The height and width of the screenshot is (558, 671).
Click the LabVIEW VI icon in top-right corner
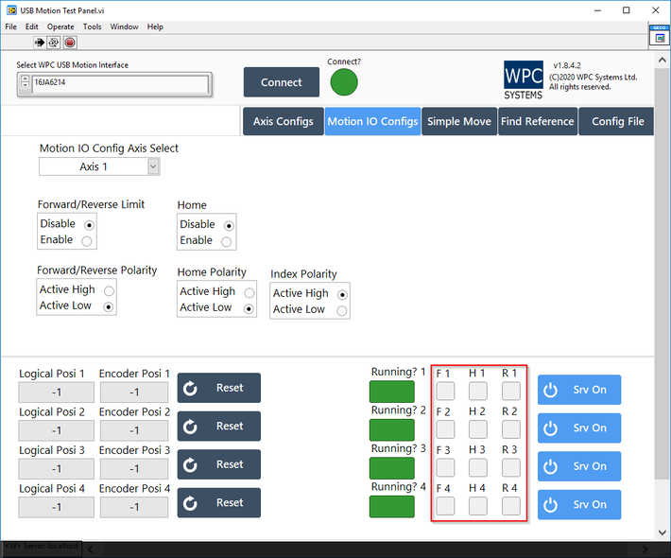tap(660, 35)
